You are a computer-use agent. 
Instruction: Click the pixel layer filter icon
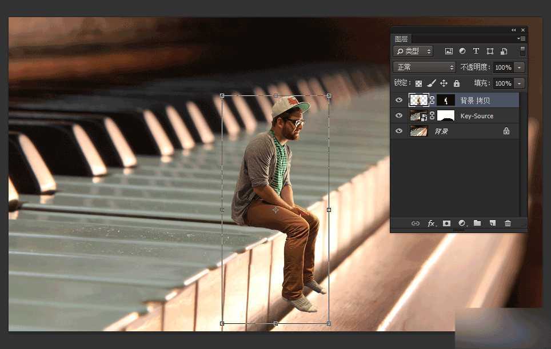[449, 51]
